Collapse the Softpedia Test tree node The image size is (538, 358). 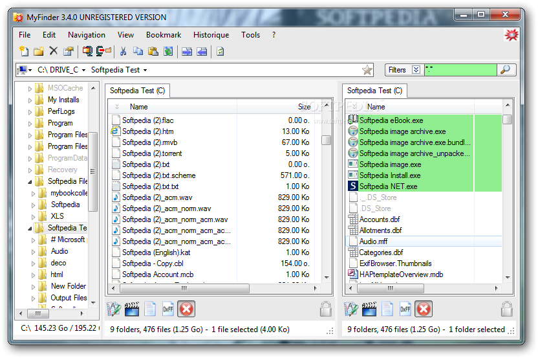30,229
